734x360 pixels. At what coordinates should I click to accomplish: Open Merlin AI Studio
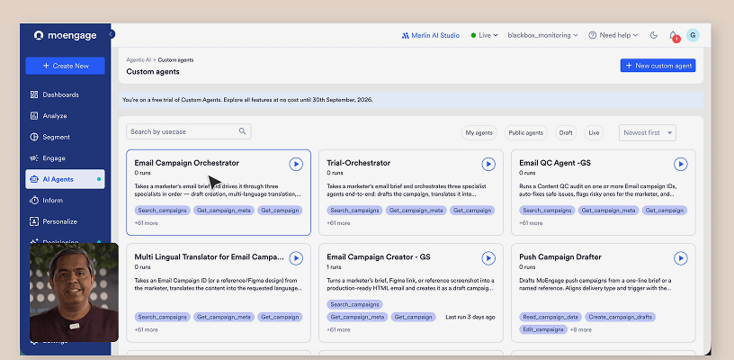click(x=431, y=36)
